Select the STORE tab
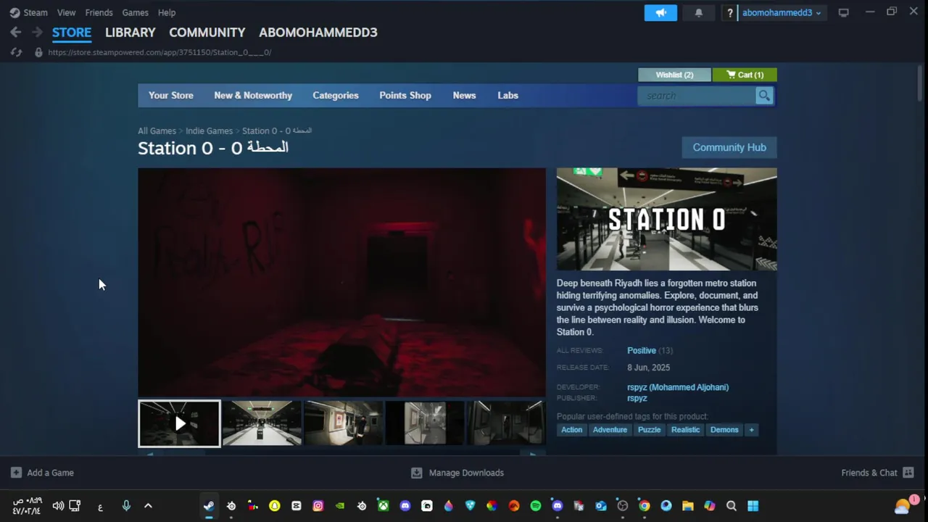928x522 pixels. coord(72,33)
